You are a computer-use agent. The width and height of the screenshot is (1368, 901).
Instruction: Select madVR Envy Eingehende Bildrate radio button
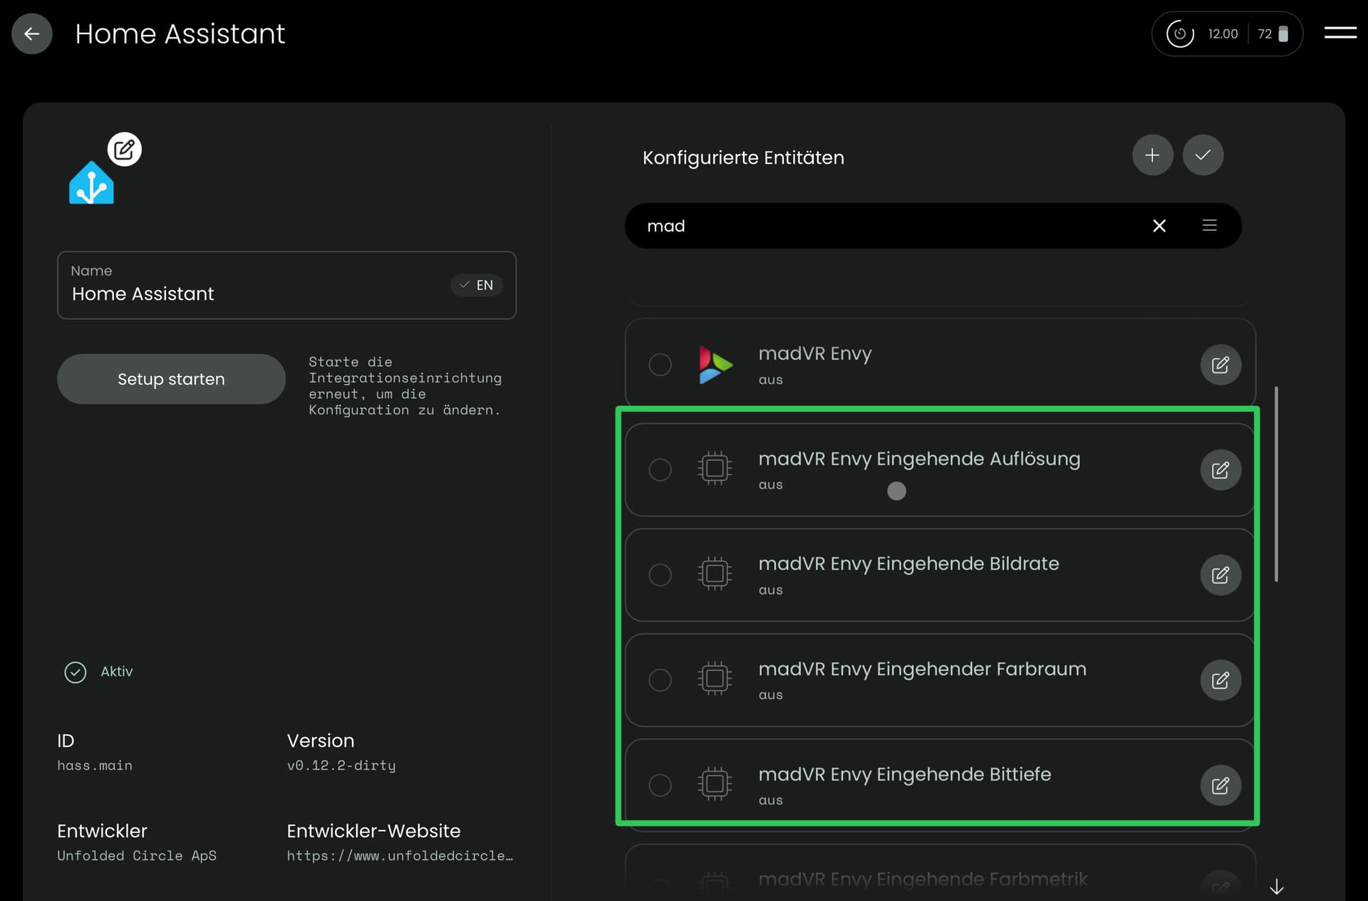tap(660, 575)
